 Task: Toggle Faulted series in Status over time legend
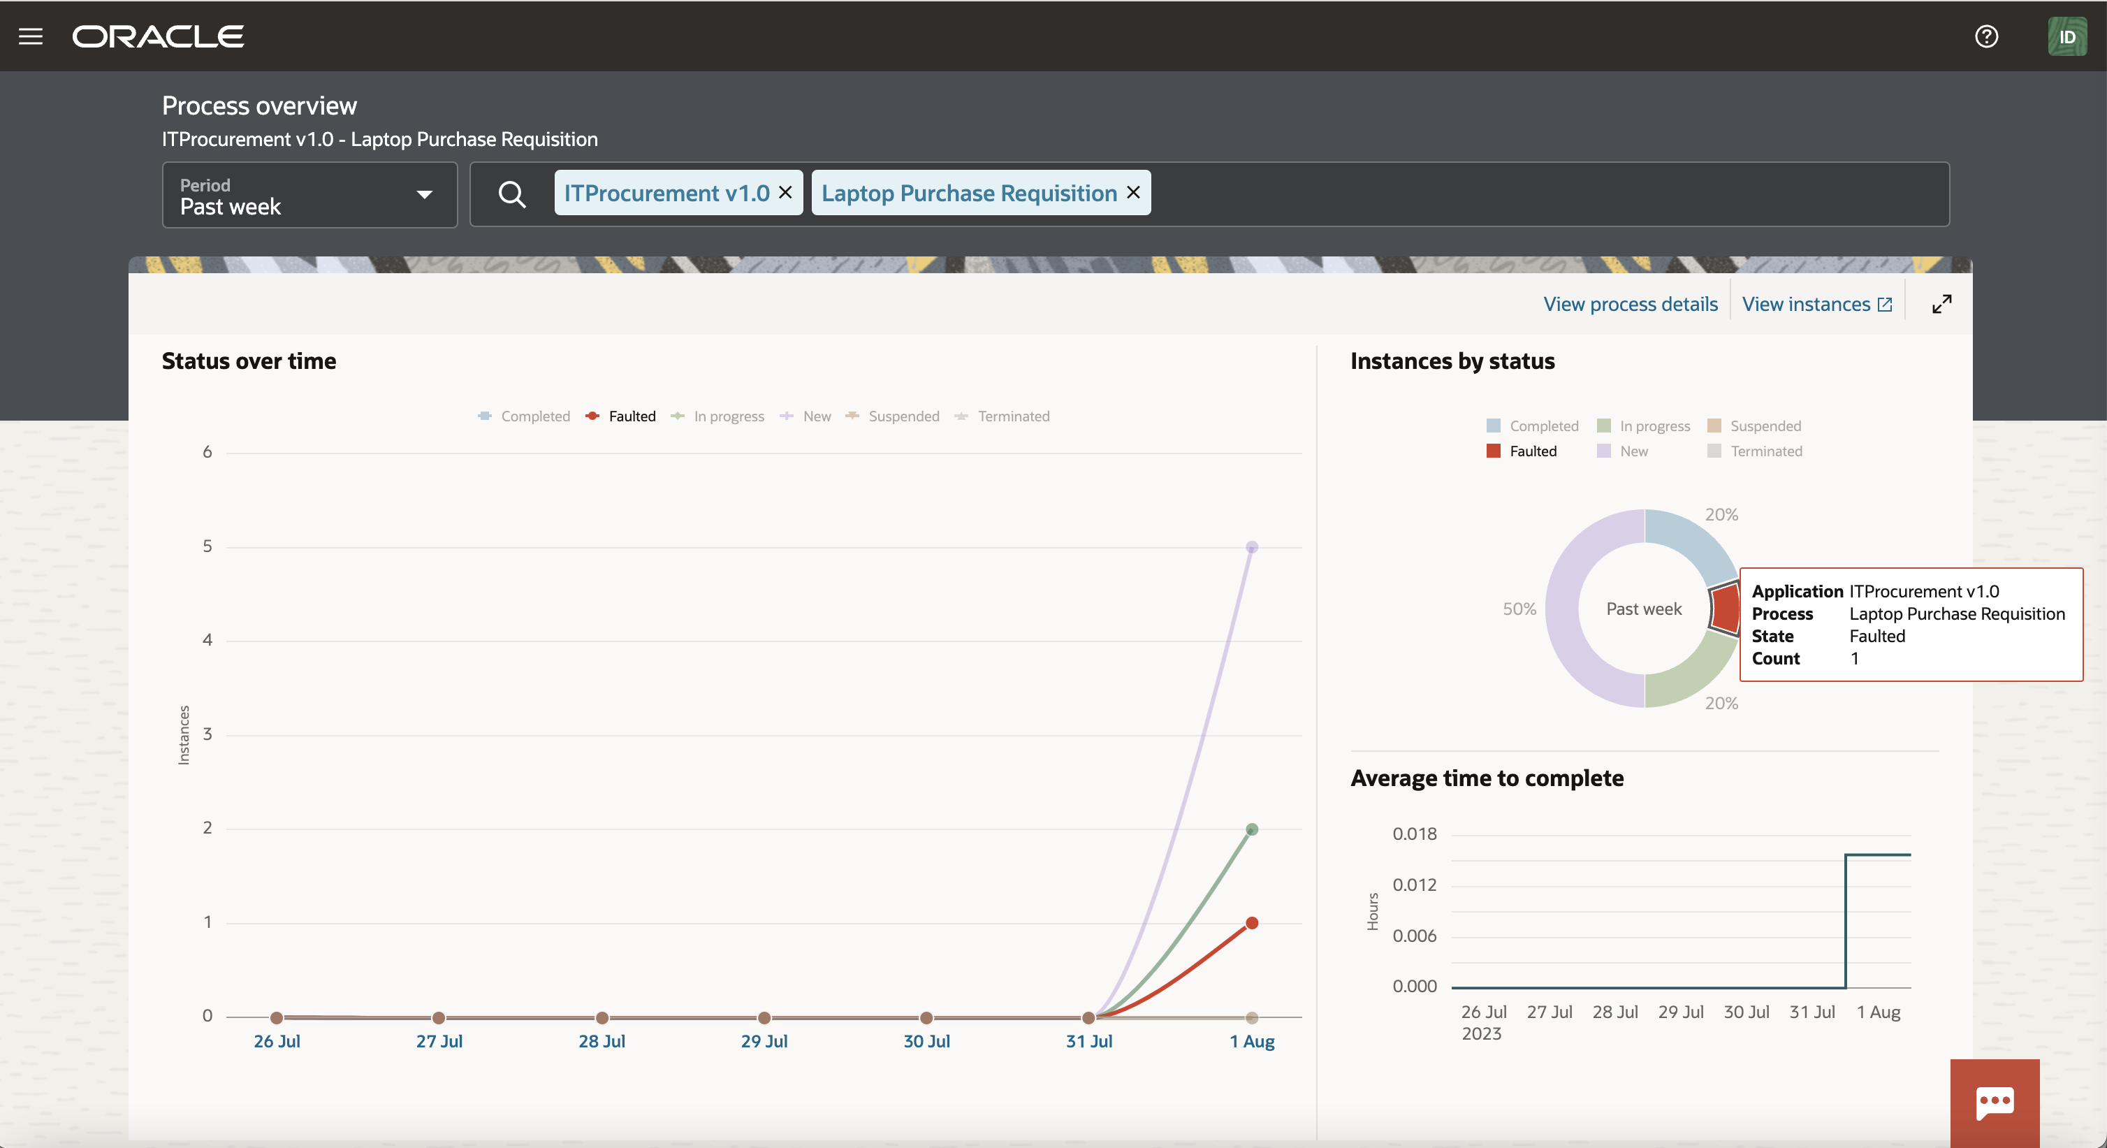tap(622, 416)
